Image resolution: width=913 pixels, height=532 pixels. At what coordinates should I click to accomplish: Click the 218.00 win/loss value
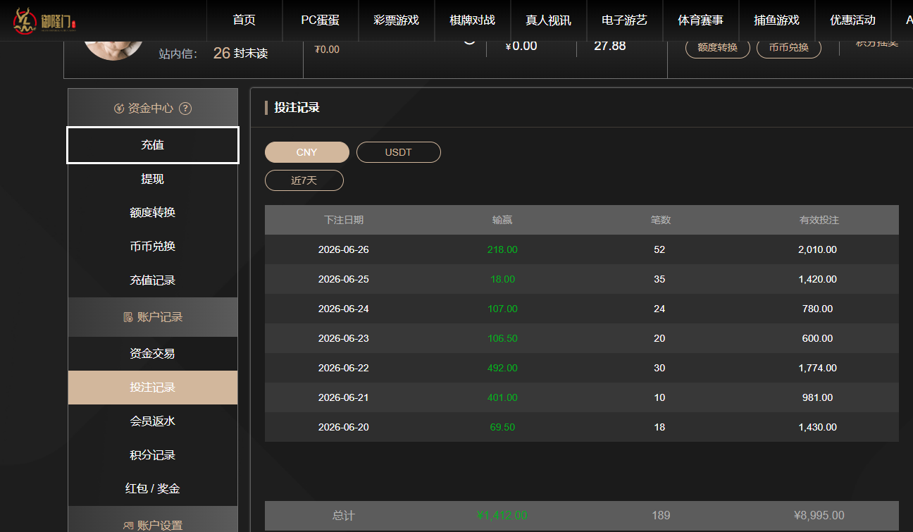click(x=502, y=249)
